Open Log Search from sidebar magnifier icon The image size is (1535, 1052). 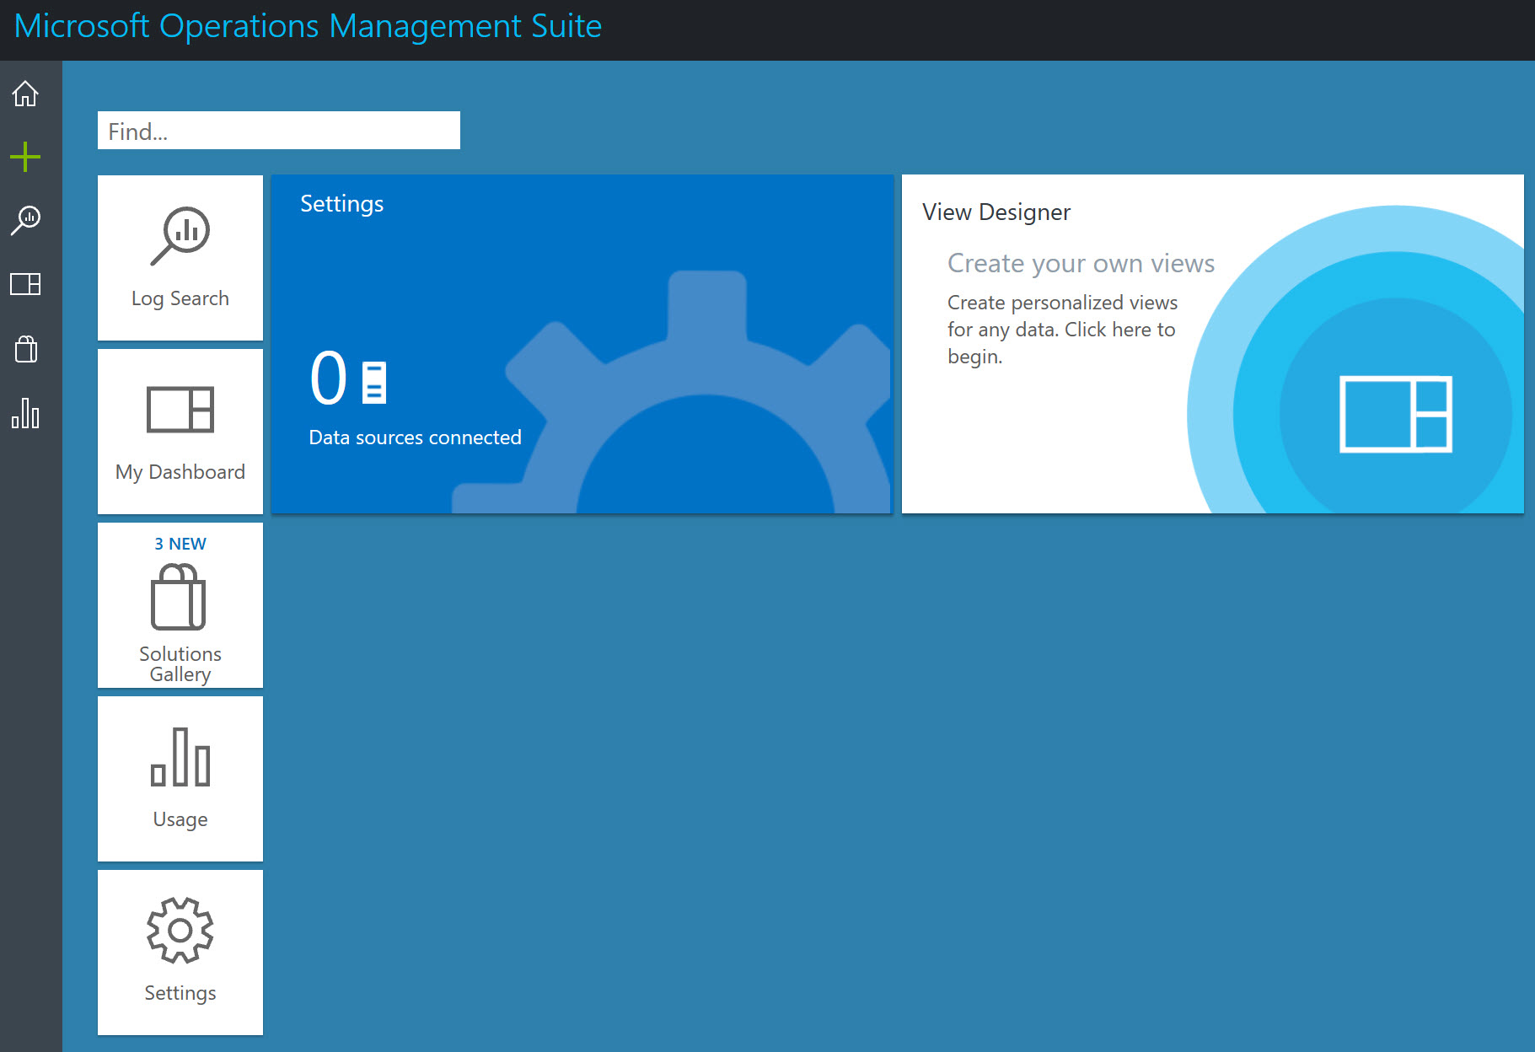click(25, 220)
